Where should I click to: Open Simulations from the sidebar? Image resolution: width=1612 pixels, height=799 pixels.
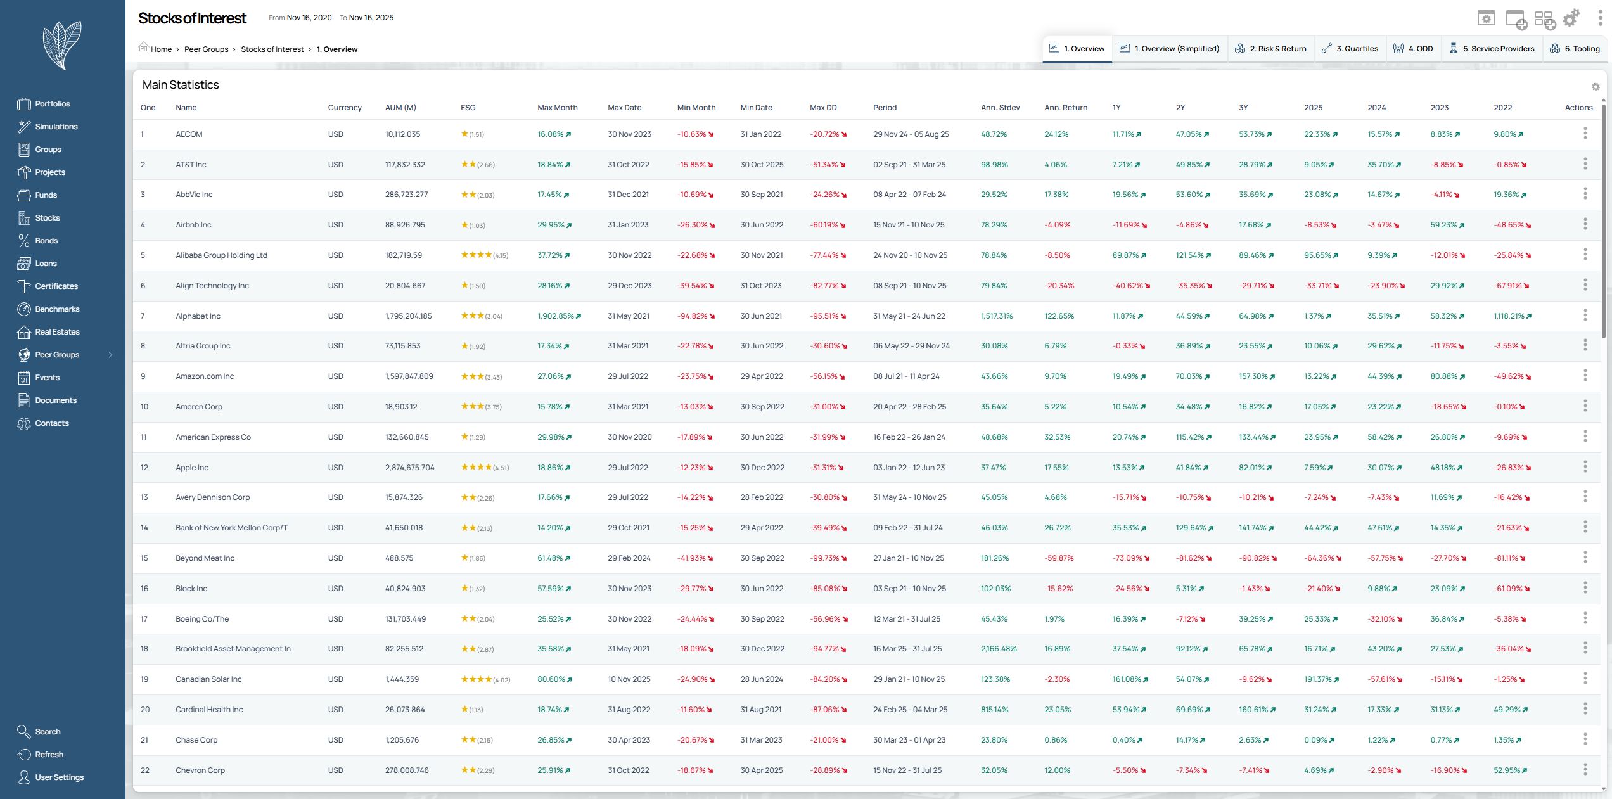pyautogui.click(x=56, y=127)
